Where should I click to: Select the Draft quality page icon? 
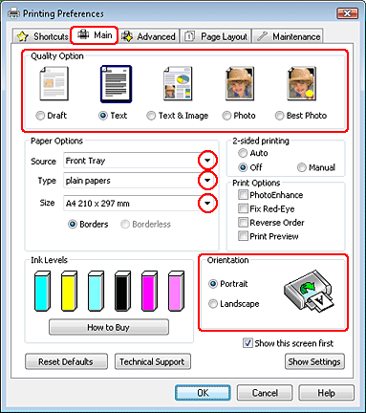click(54, 83)
